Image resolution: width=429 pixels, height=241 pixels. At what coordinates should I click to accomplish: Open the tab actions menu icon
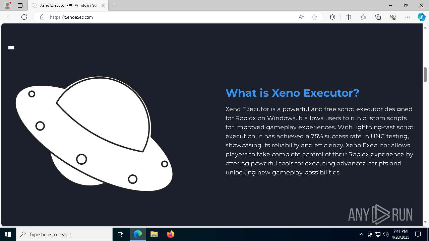tap(20, 5)
